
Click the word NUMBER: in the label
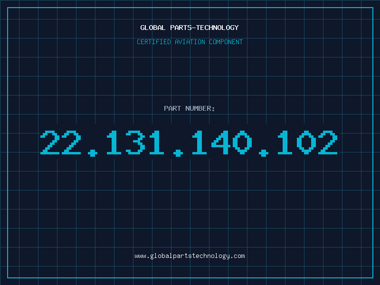pos(200,108)
